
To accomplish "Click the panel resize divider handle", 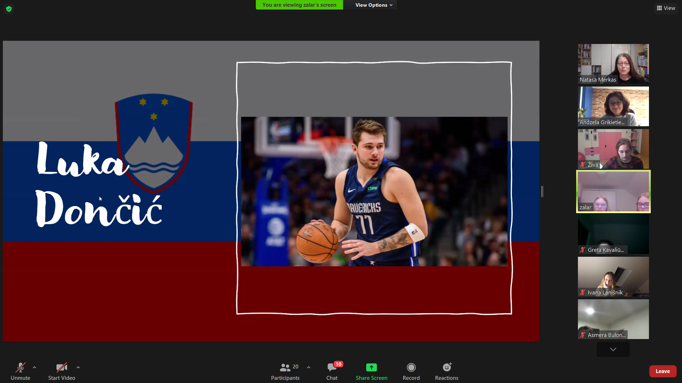I will coord(542,191).
